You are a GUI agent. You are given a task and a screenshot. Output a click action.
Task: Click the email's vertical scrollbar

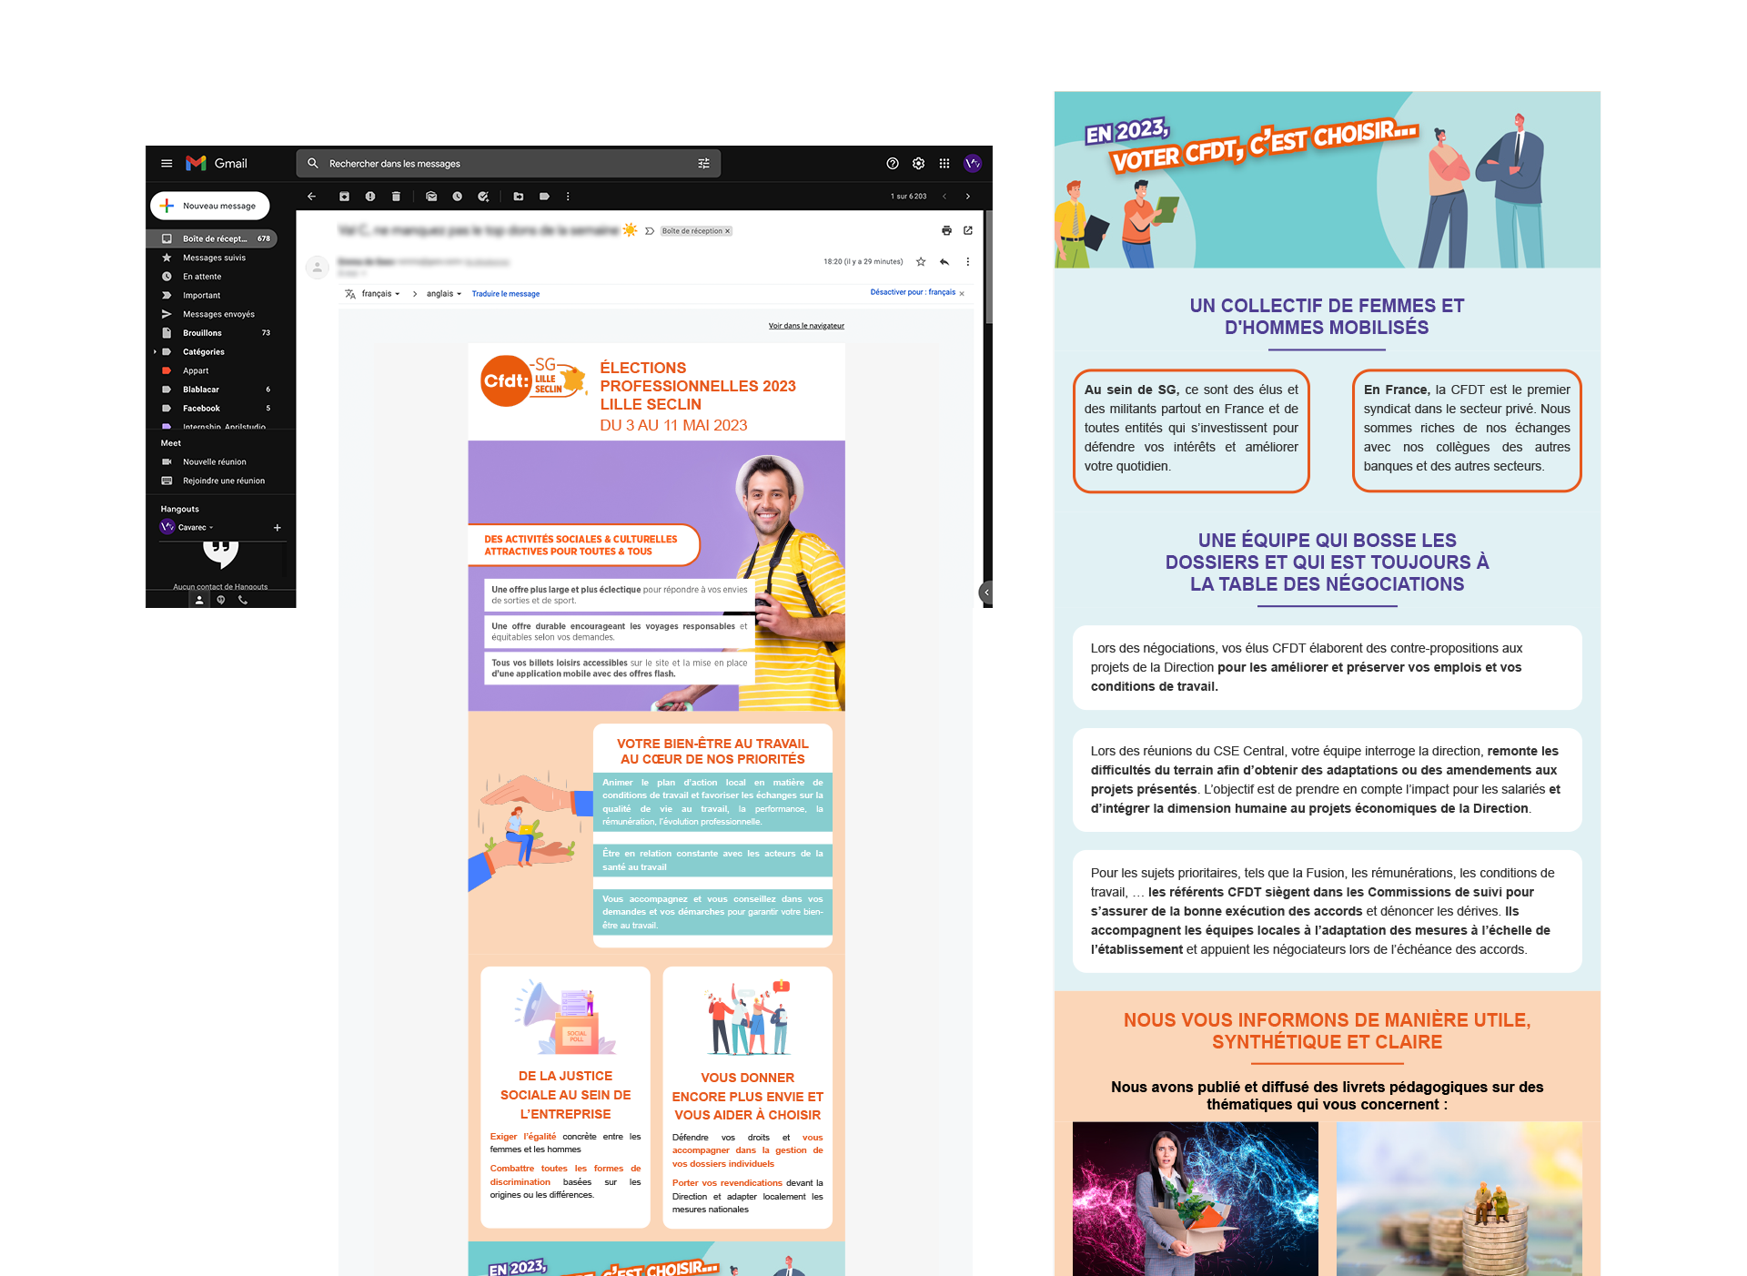(x=988, y=268)
